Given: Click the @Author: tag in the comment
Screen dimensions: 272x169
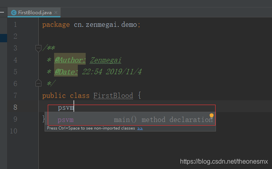Looking at the screenshot, I should 70,60.
